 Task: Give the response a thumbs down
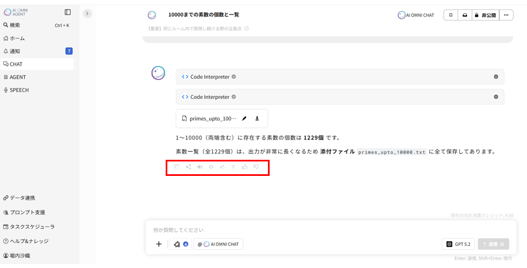click(x=256, y=166)
